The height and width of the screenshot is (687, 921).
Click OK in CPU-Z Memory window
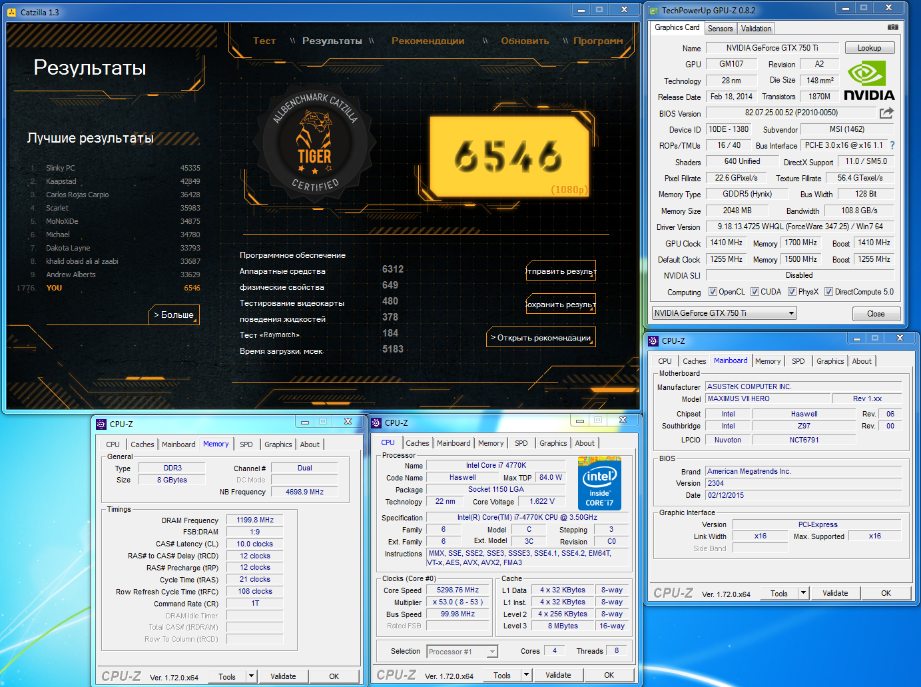point(334,676)
